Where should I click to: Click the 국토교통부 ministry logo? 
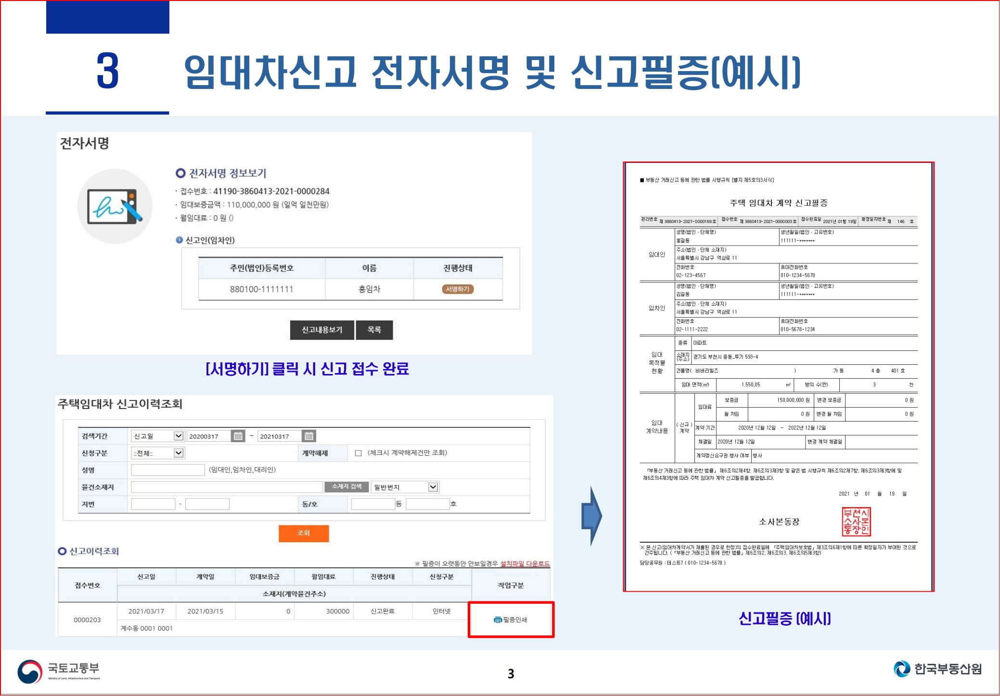(59, 671)
